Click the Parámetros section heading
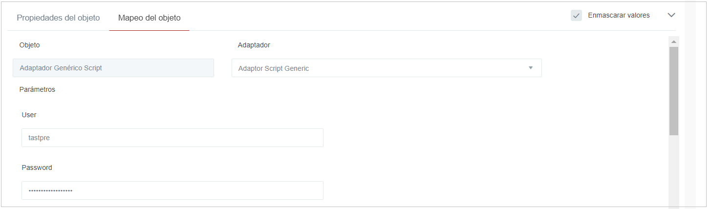This screenshot has height=209, width=711. (x=37, y=89)
